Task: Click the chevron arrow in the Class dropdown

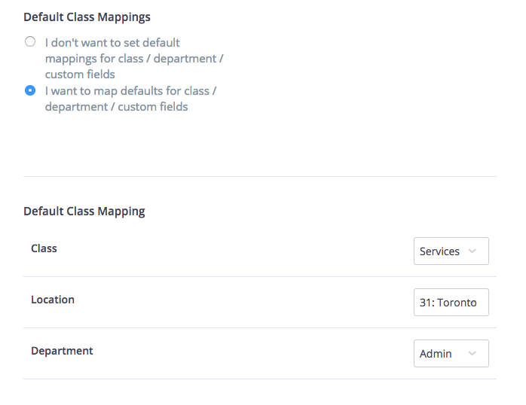Action: coord(472,251)
